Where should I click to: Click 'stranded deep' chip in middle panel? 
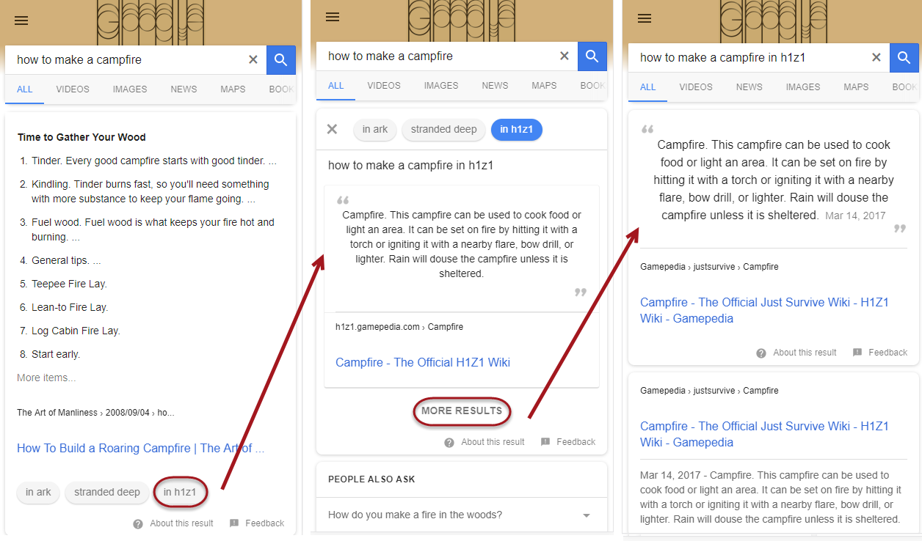point(443,130)
